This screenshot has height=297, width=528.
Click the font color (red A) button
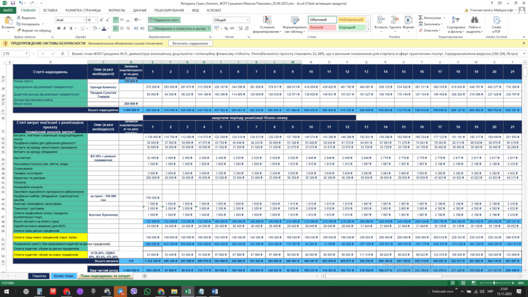click(103, 29)
